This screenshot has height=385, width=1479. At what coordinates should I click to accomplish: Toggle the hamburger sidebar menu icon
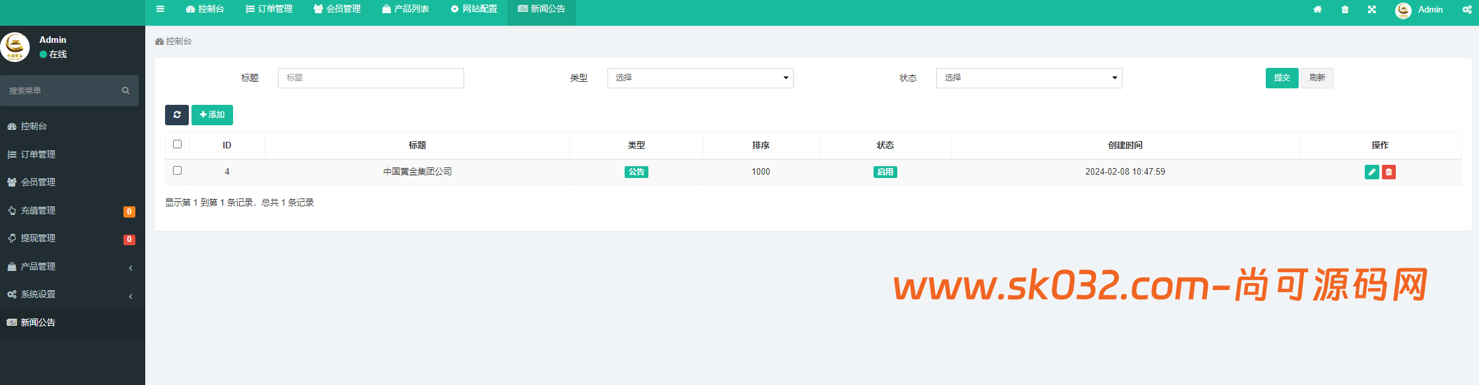tap(160, 9)
